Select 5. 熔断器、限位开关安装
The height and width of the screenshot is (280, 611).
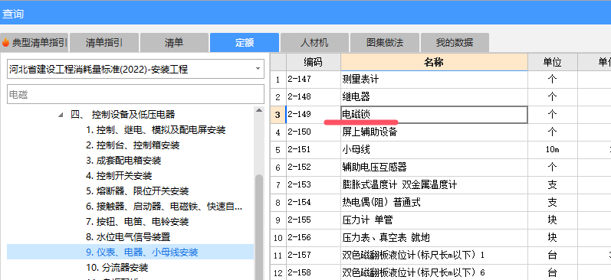click(x=137, y=191)
